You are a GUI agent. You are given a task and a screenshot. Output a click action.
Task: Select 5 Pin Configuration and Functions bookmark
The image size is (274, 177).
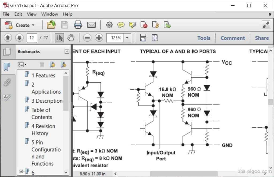46,153
